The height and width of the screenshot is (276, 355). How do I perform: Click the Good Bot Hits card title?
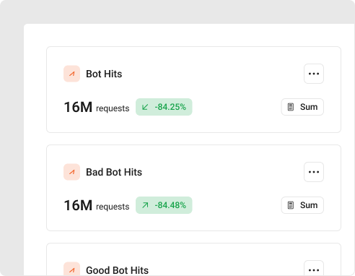coord(117,270)
